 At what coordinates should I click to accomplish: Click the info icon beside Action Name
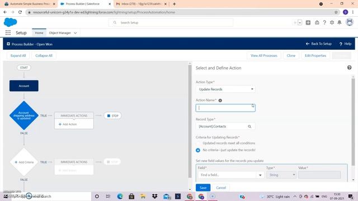[220, 100]
